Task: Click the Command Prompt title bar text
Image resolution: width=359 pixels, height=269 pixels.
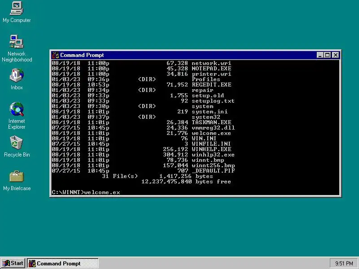Action: point(82,55)
